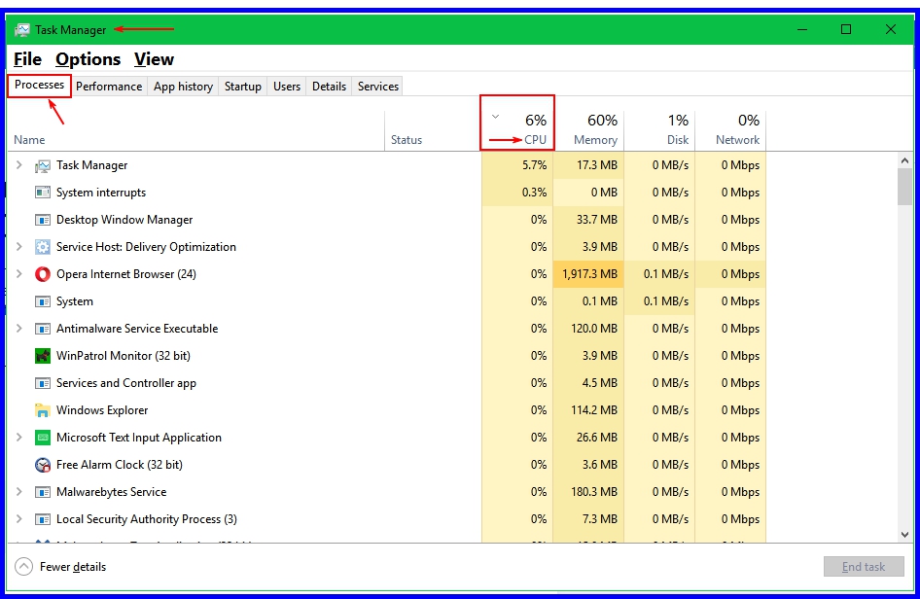Click the Task Manager title bar icon
The height and width of the screenshot is (599, 920).
coord(22,29)
